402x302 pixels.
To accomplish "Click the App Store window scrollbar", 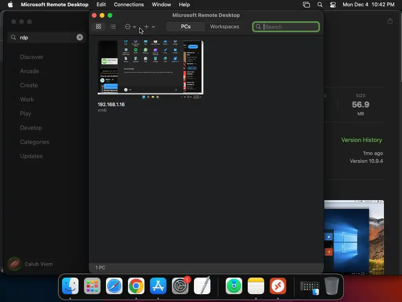I will [401, 48].
